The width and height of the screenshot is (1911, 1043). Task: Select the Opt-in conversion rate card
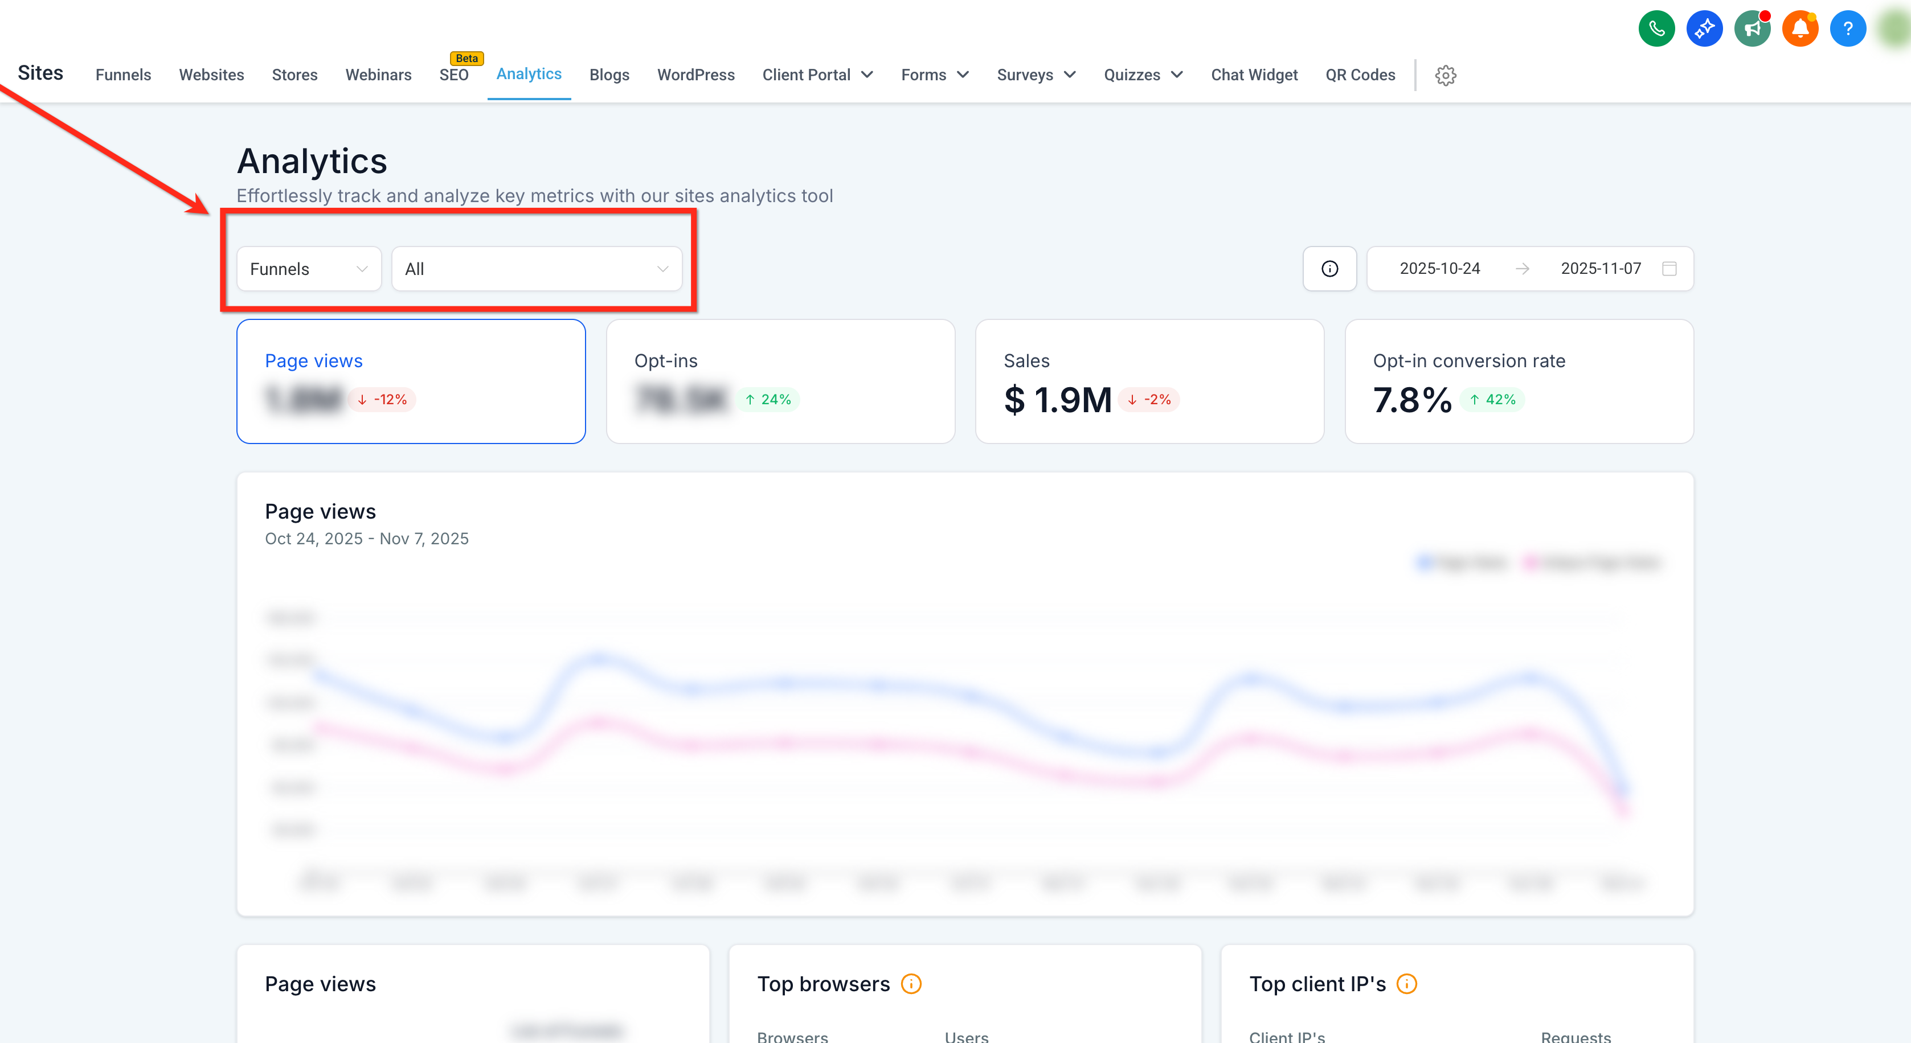click(1519, 381)
